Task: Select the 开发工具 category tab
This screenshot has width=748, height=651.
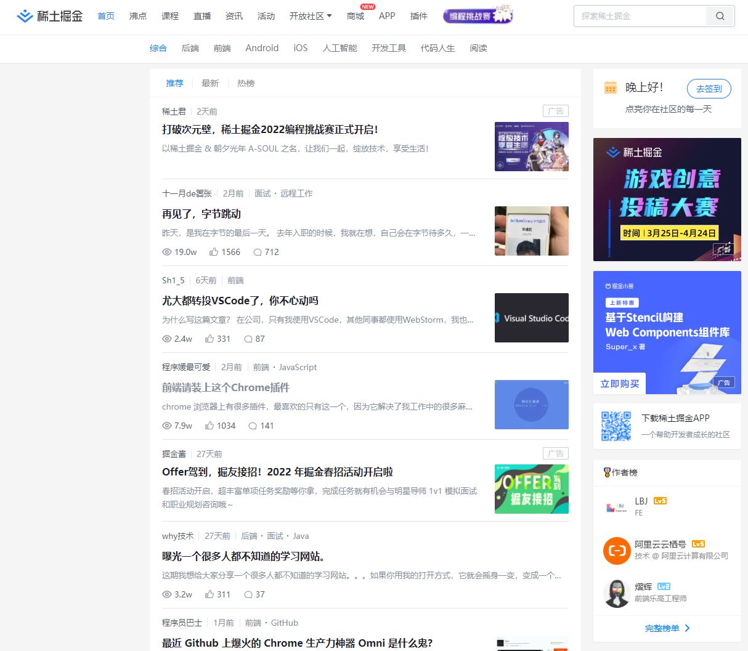Action: coord(389,48)
